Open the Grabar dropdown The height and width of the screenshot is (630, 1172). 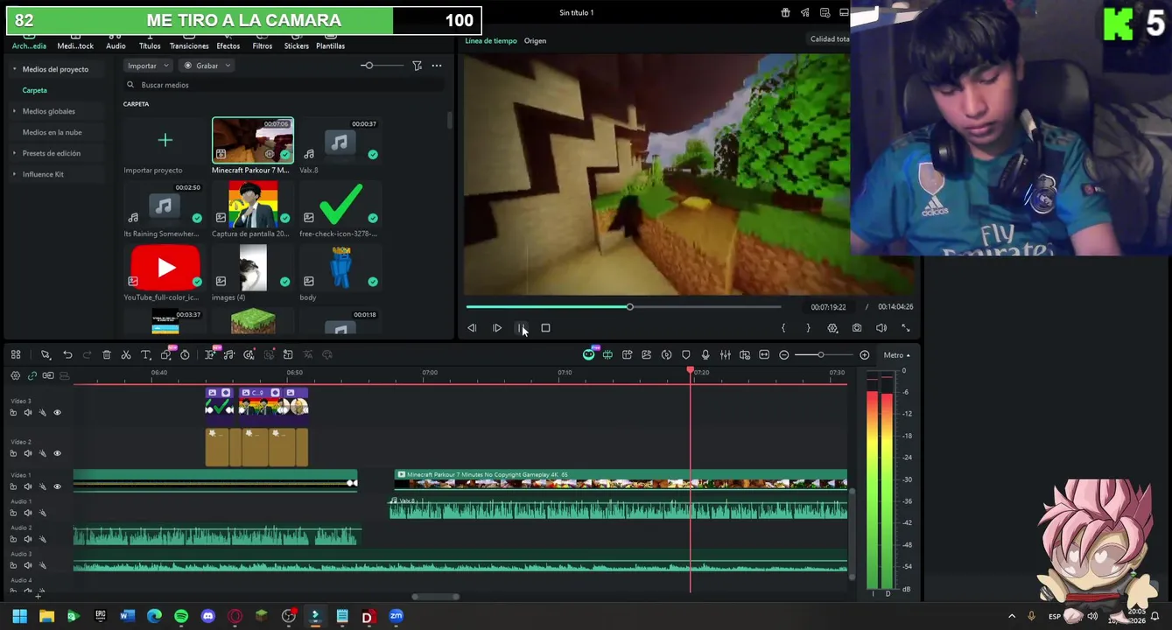(207, 66)
